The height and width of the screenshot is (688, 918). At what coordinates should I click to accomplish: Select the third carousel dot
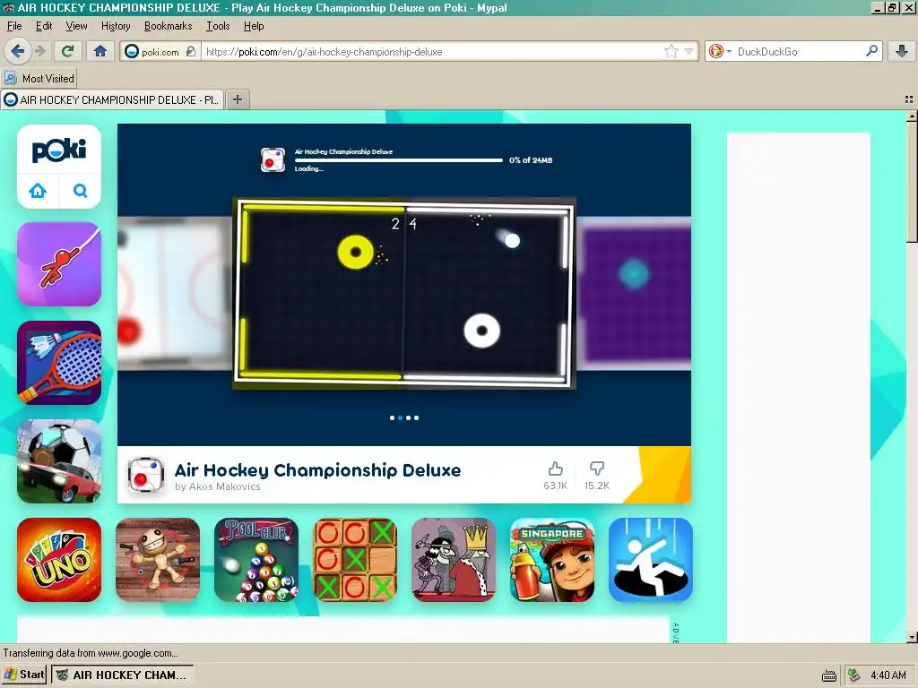tap(408, 417)
